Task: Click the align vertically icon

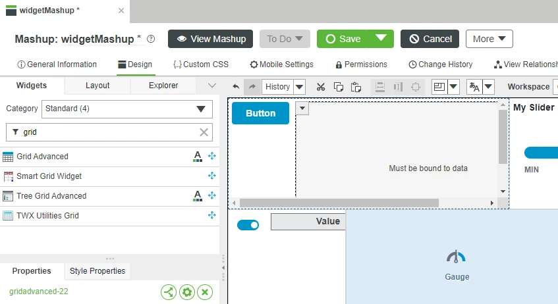Action: (398, 87)
